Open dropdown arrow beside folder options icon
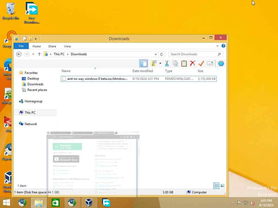This screenshot has width=278, height=208. [x=160, y=63]
